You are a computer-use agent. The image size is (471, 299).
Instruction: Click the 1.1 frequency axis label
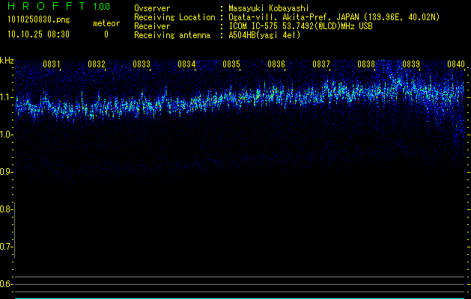click(x=7, y=97)
